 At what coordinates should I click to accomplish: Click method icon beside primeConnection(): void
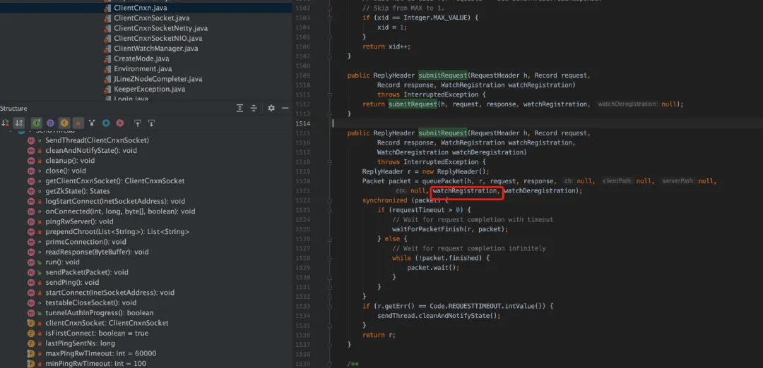pyautogui.click(x=31, y=242)
